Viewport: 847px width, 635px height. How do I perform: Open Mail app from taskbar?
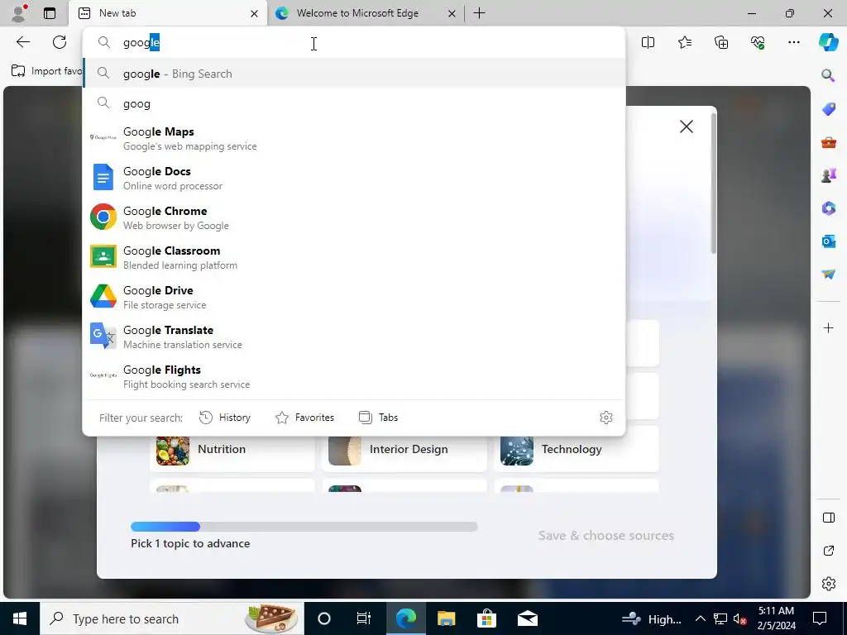tap(527, 618)
